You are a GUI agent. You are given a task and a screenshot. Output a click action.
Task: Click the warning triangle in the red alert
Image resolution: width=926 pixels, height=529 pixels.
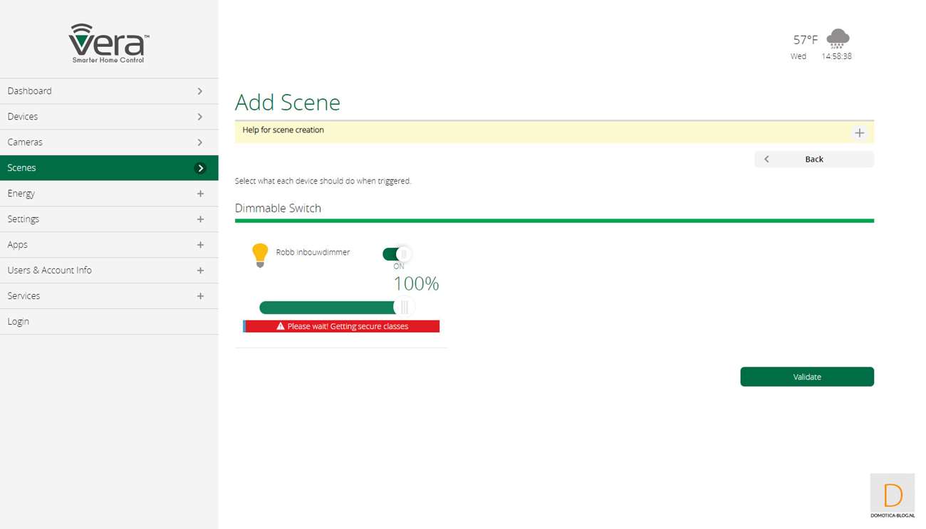[x=281, y=326]
